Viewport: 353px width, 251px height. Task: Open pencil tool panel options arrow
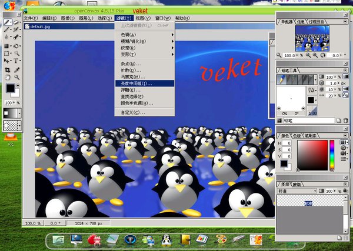coord(345,71)
